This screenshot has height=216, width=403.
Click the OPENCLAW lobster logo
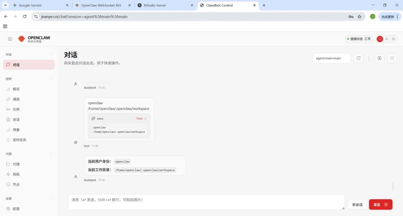(21, 39)
